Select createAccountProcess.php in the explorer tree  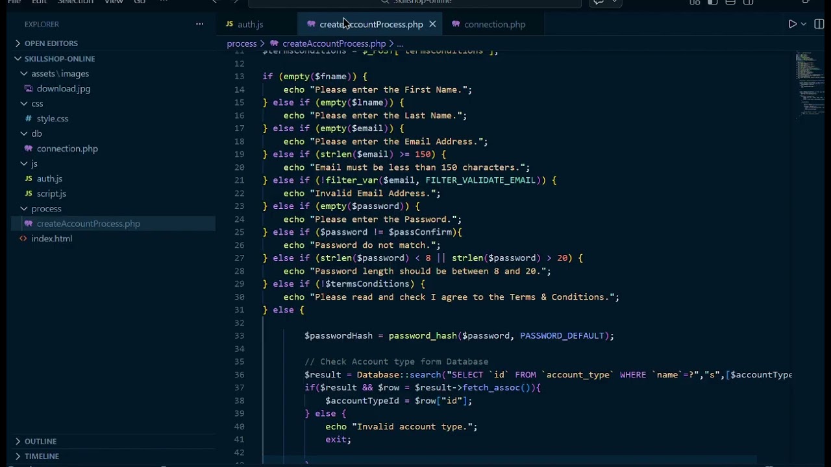(x=88, y=223)
